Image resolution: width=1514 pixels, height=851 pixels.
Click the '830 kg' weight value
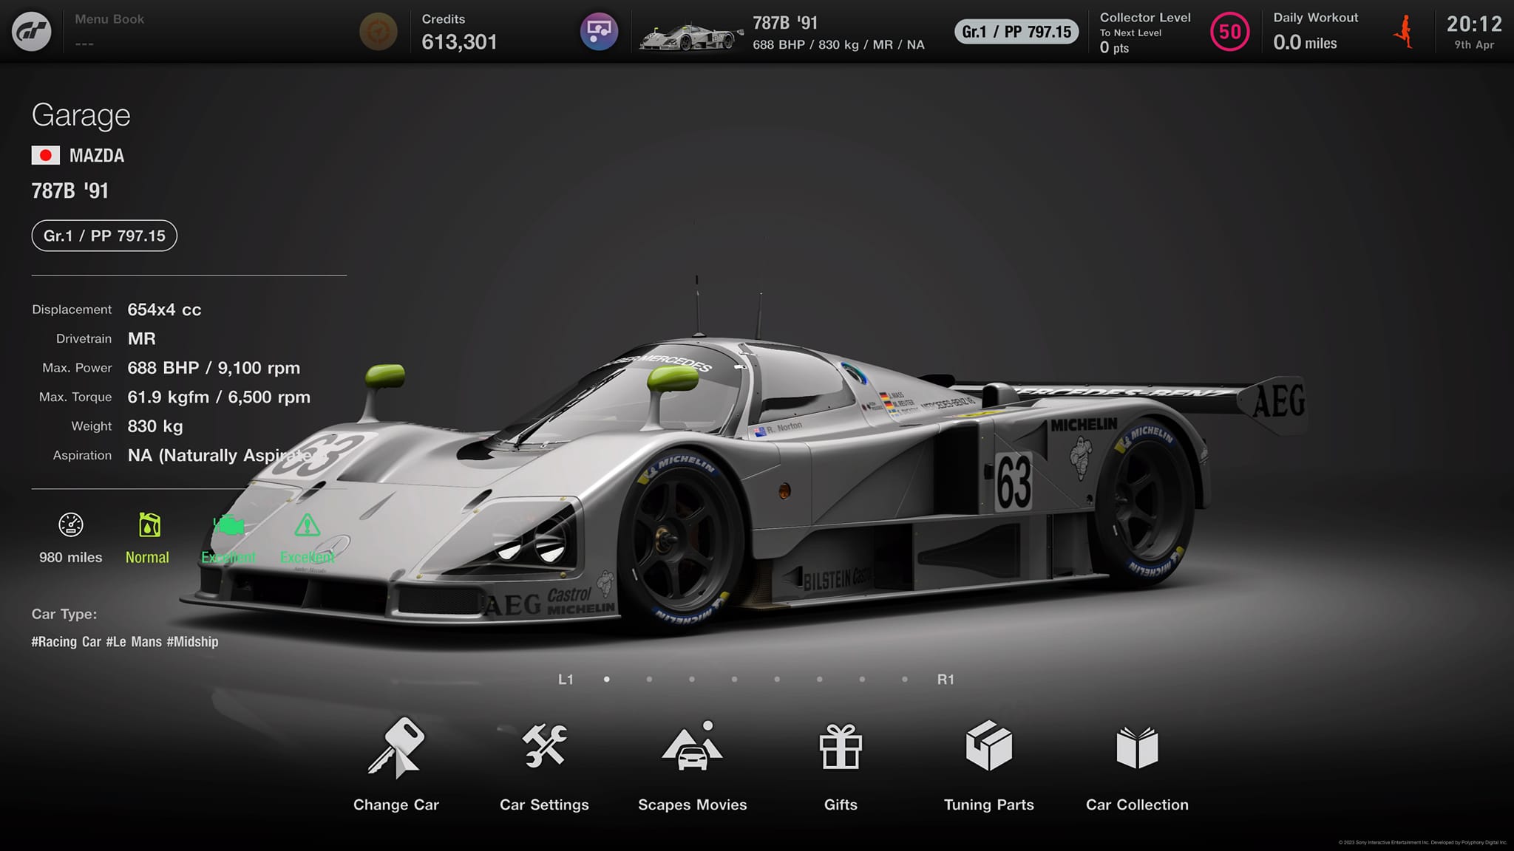[155, 426]
